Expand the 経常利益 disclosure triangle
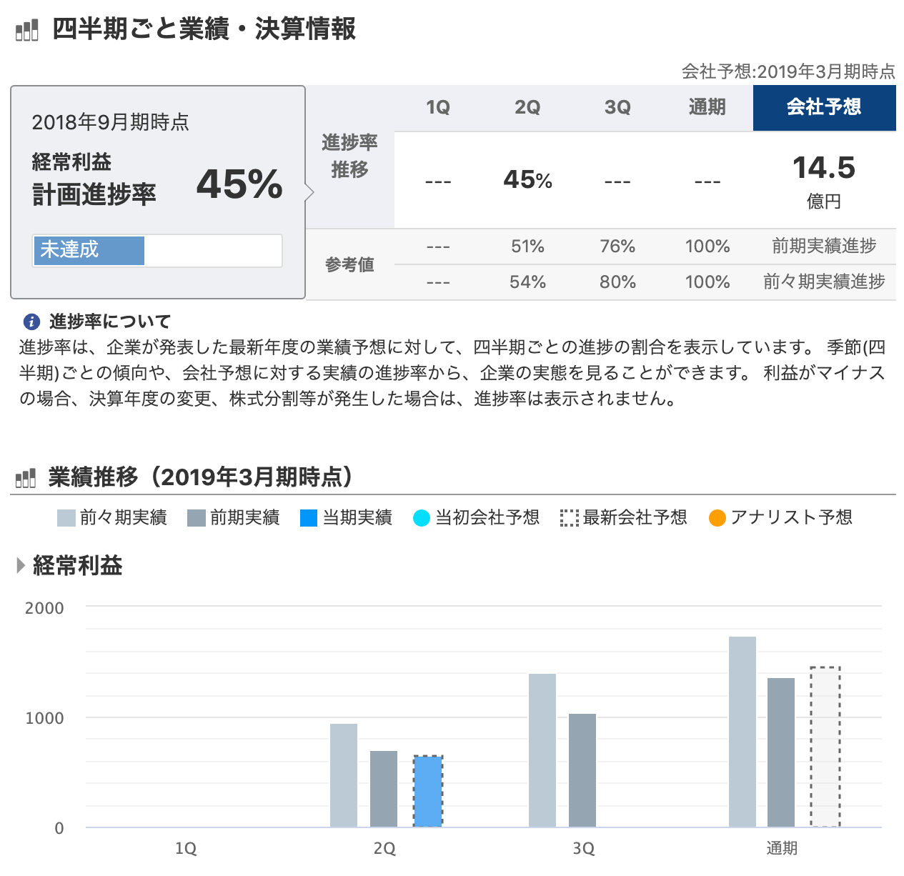This screenshot has width=904, height=876. 19,566
